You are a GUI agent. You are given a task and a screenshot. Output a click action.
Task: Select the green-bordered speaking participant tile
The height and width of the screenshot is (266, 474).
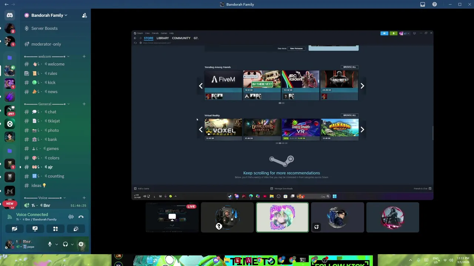pos(282,217)
